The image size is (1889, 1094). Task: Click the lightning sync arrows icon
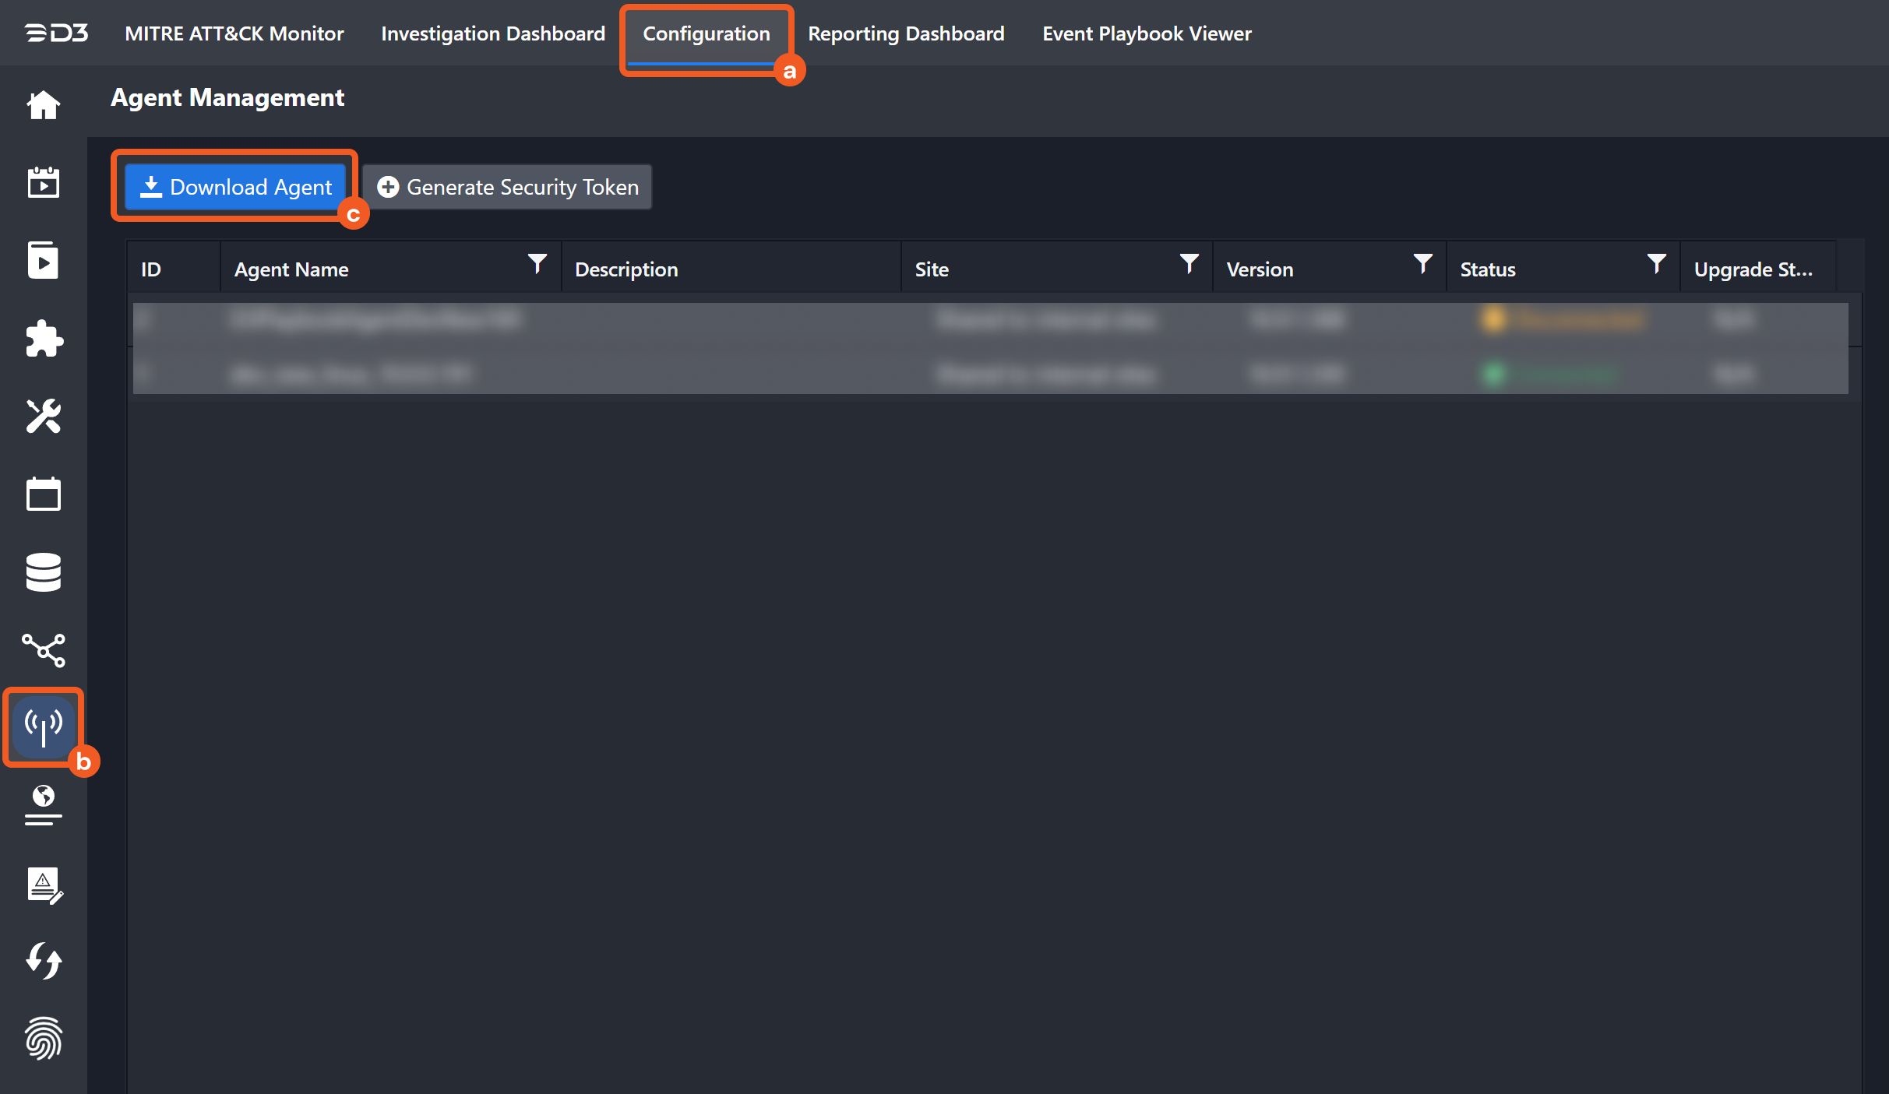tap(44, 961)
